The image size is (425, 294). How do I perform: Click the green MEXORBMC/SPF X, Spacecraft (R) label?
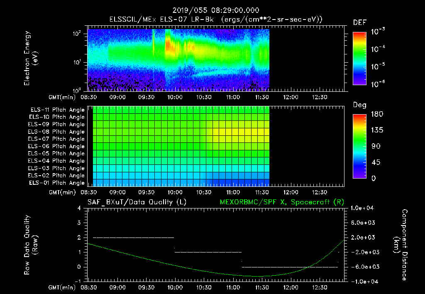pyautogui.click(x=282, y=202)
